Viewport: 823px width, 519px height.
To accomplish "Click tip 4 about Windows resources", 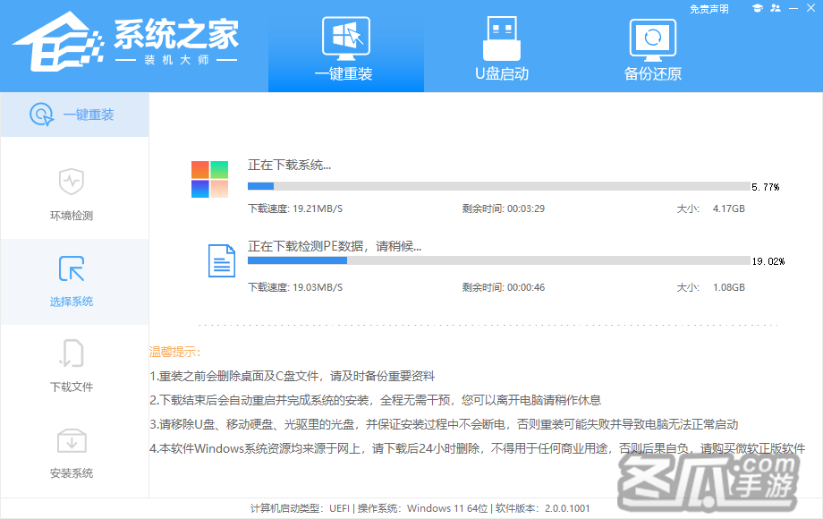I will coord(477,448).
